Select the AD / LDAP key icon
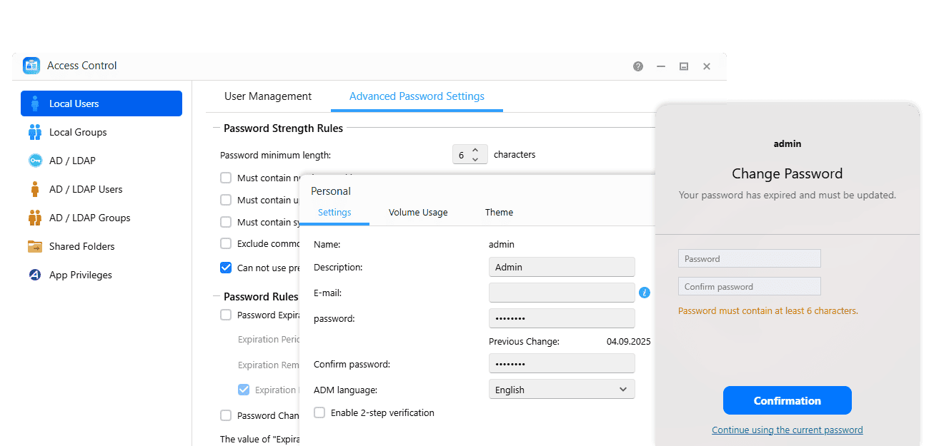Viewport: 929px width, 446px height. (x=35, y=161)
